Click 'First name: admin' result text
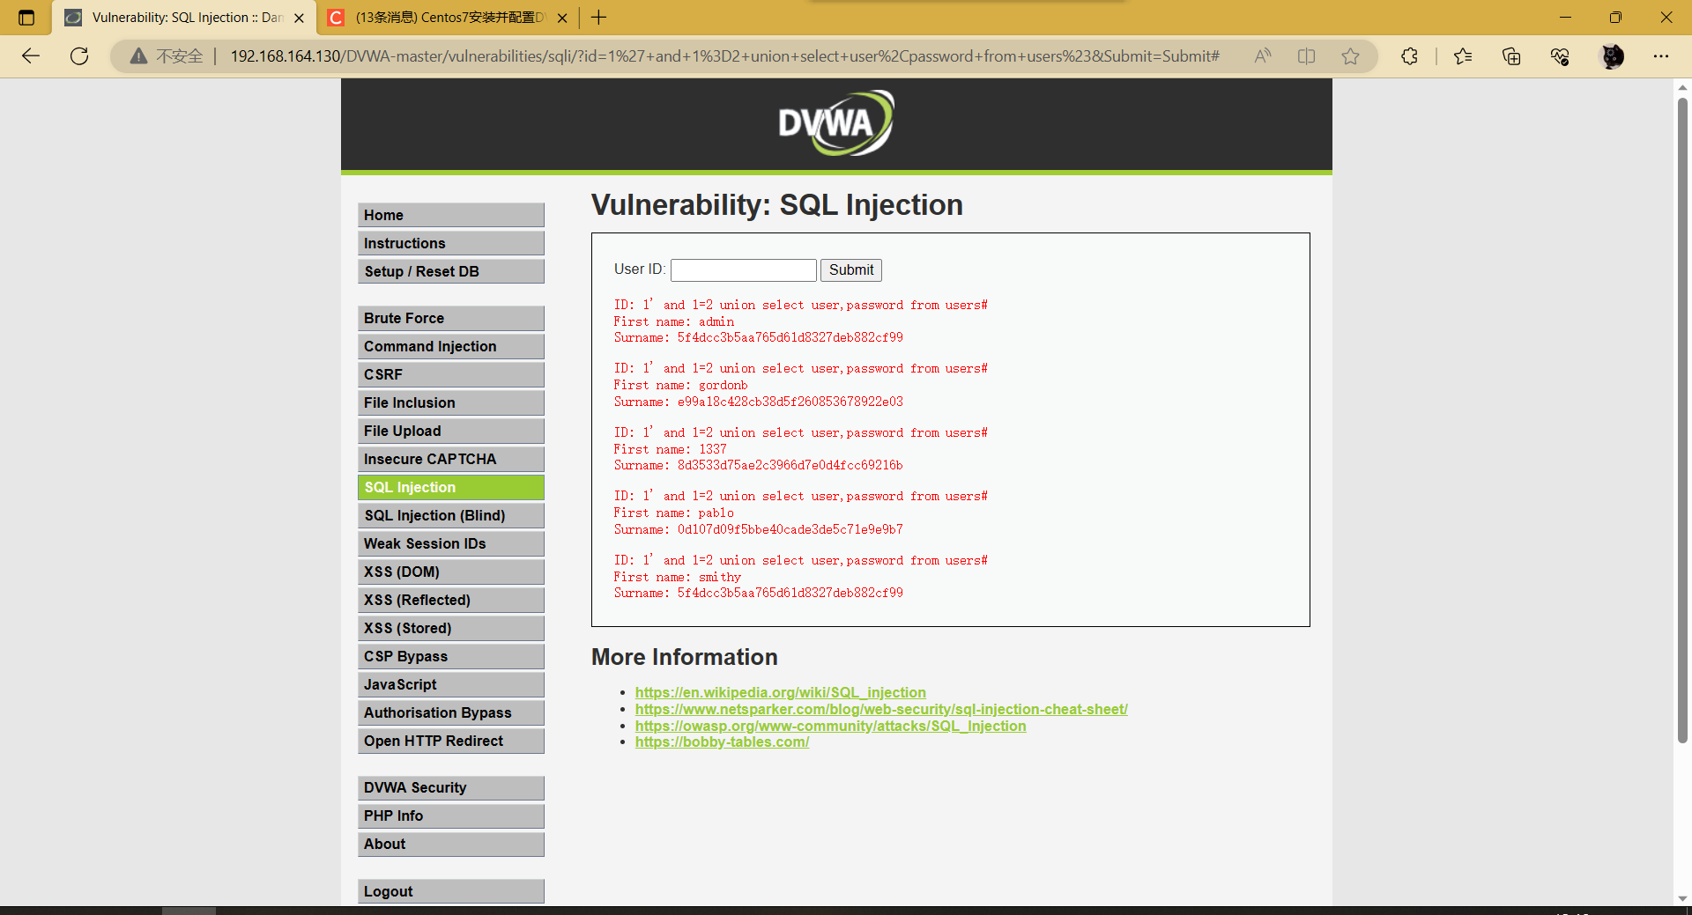The height and width of the screenshot is (915, 1692). click(674, 321)
